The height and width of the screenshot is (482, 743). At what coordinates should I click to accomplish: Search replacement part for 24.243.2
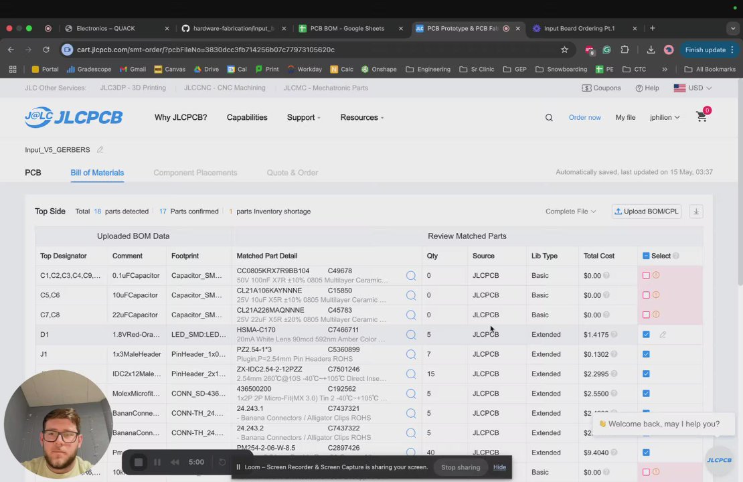coord(411,432)
